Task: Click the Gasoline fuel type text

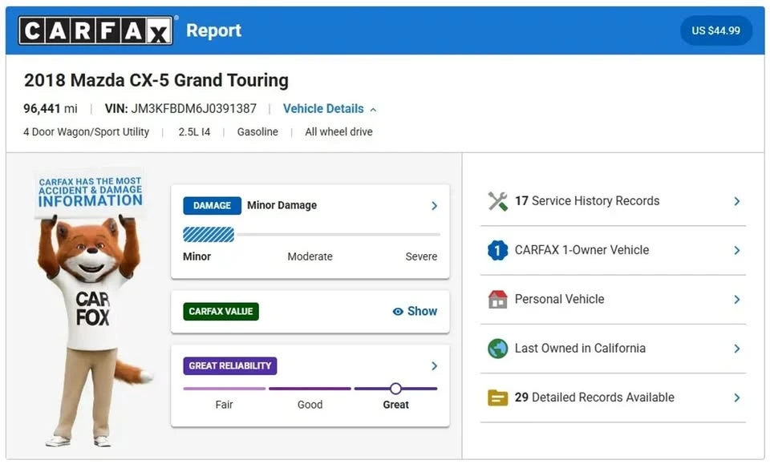Action: (257, 132)
